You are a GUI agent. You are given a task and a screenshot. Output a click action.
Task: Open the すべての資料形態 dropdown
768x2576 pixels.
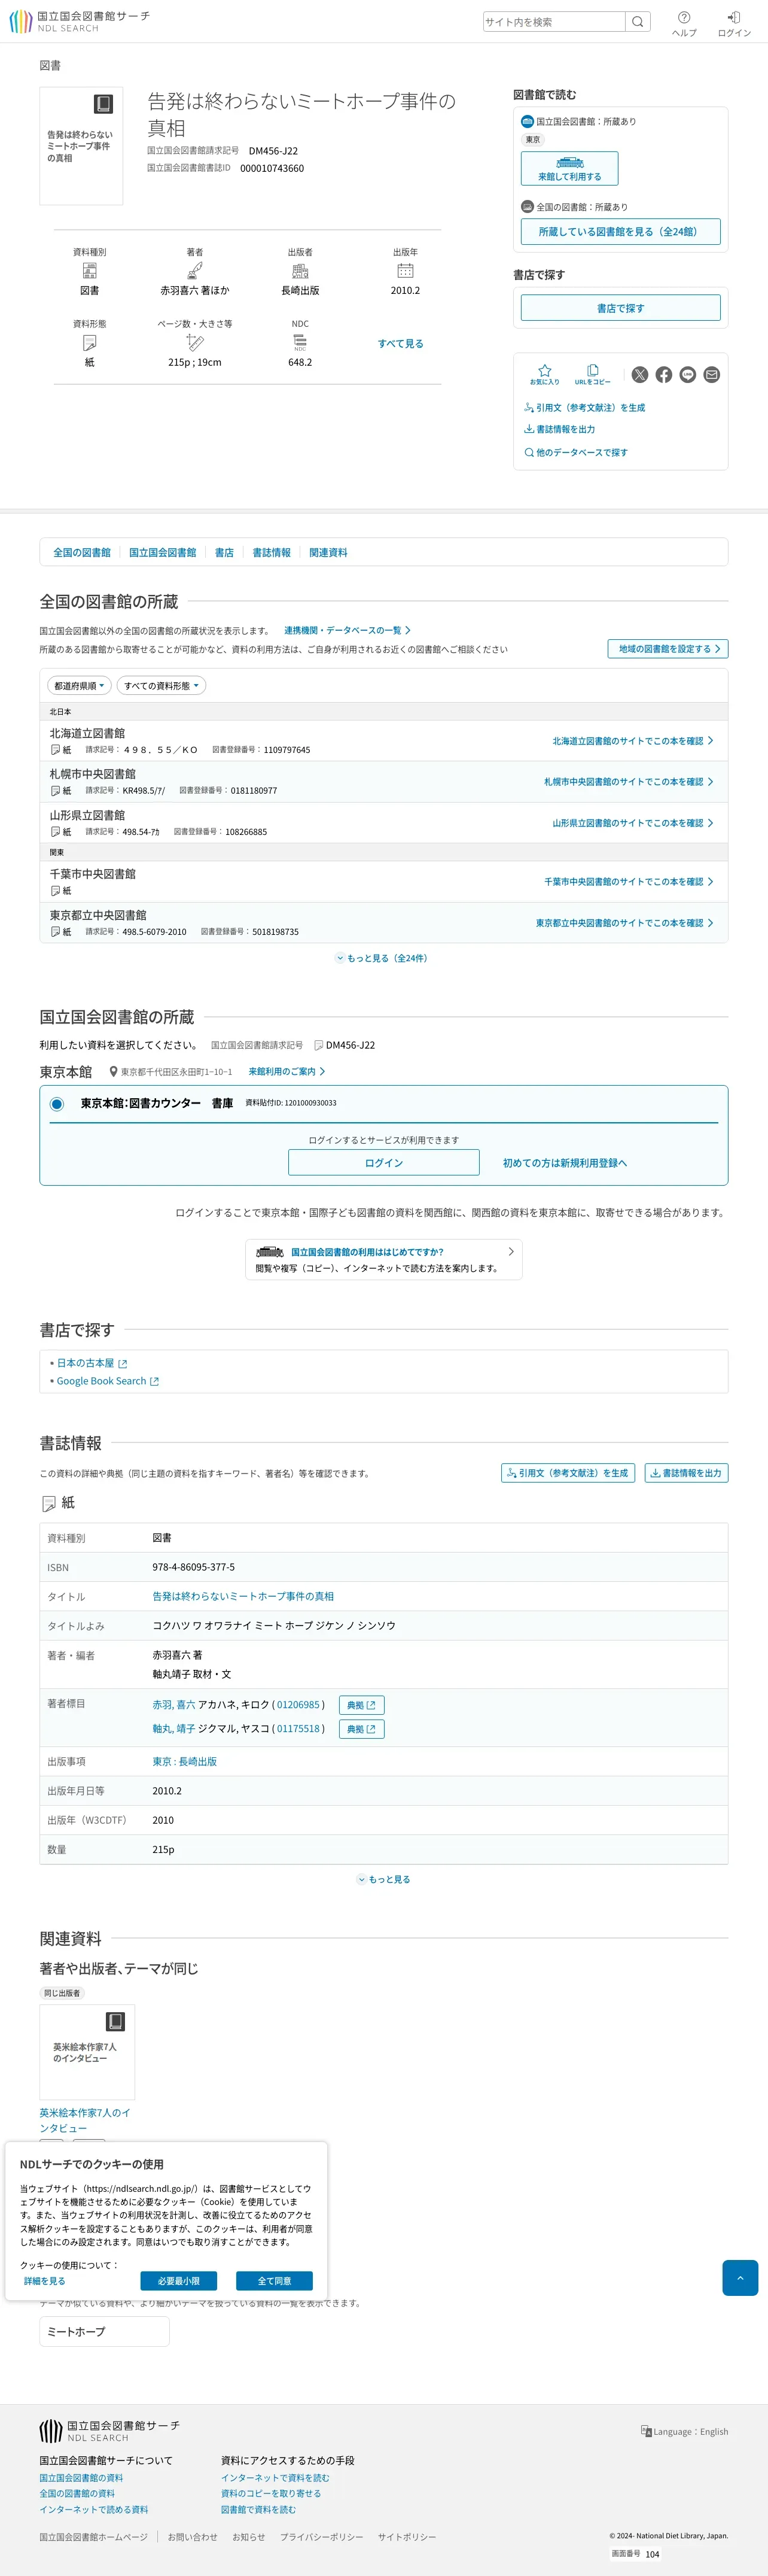pyautogui.click(x=161, y=686)
